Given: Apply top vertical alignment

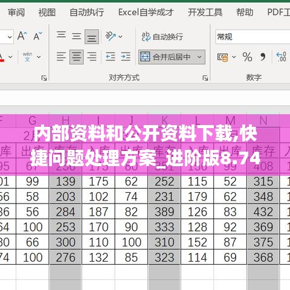Looking at the screenshot, I should click(61, 34).
